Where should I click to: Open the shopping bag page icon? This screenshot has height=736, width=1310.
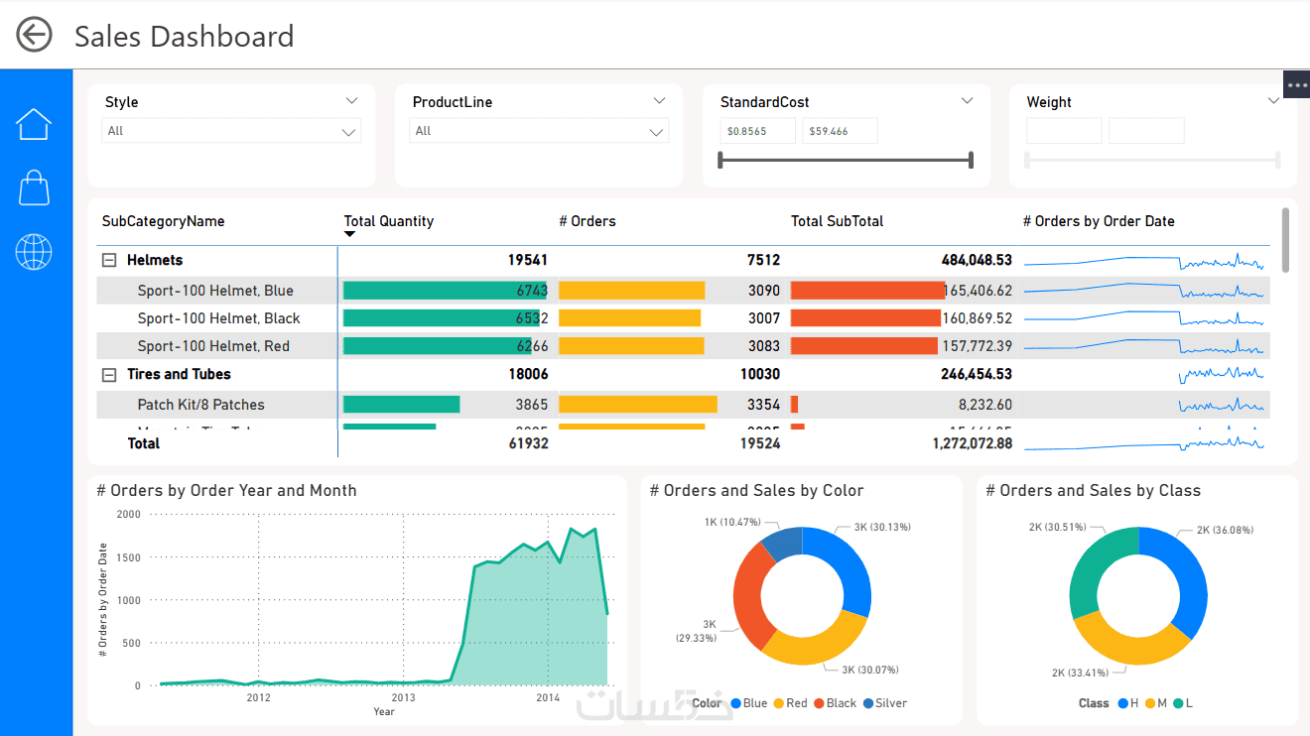(x=34, y=186)
